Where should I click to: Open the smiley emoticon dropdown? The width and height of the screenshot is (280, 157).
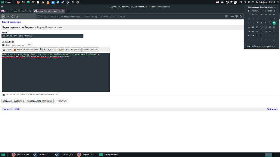coord(61,49)
